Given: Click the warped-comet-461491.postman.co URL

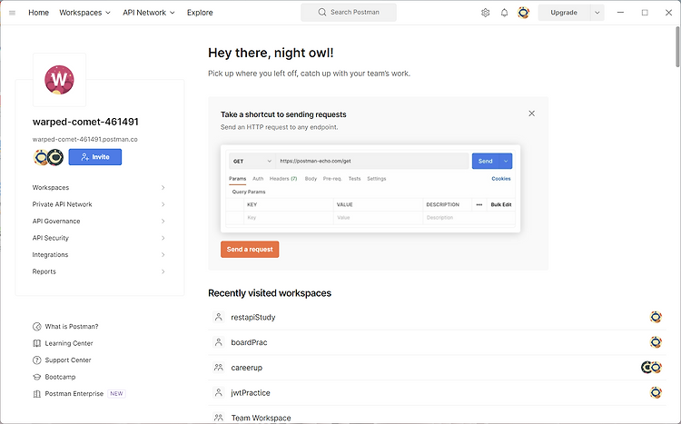Looking at the screenshot, I should click(85, 140).
